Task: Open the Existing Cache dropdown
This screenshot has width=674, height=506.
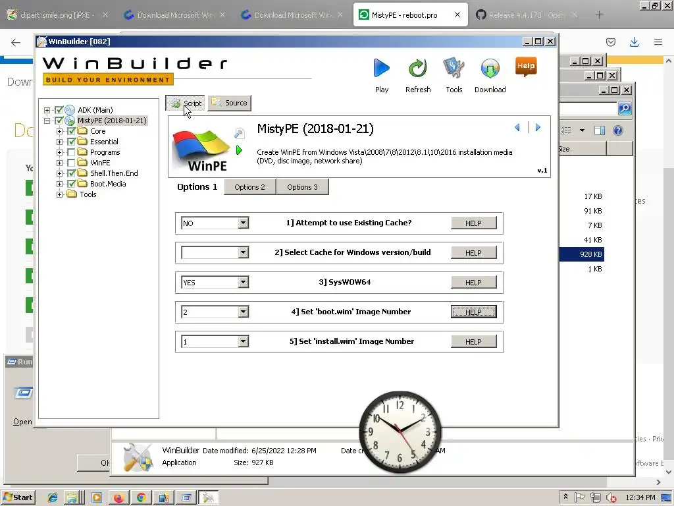Action: (x=244, y=223)
